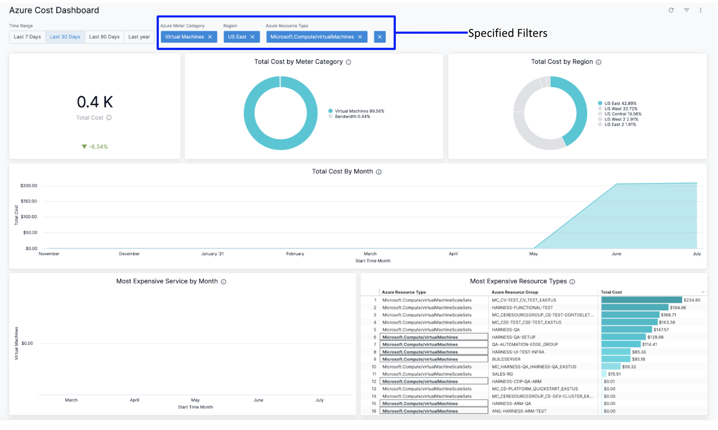Click info icon beside Total Cost by Meter Category
Viewport: 718px width, 430px height.
(349, 62)
